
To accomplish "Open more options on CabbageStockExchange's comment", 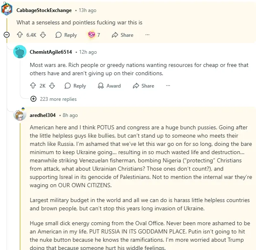I will [147, 35].
